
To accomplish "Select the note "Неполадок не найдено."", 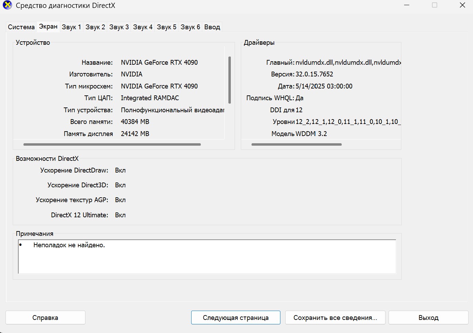I will click(69, 245).
